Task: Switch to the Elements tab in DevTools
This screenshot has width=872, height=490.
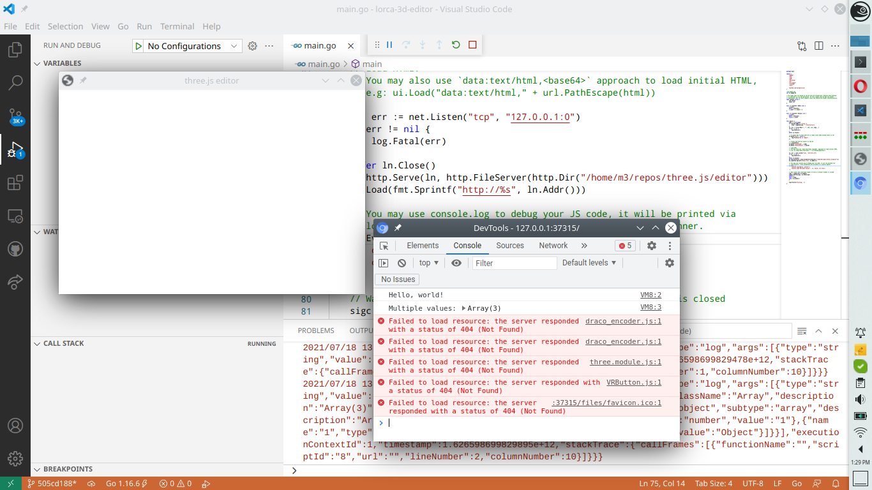Action: (x=423, y=246)
